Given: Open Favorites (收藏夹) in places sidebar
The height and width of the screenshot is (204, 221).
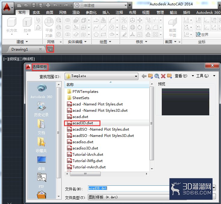Looking at the screenshot, I should [41, 145].
